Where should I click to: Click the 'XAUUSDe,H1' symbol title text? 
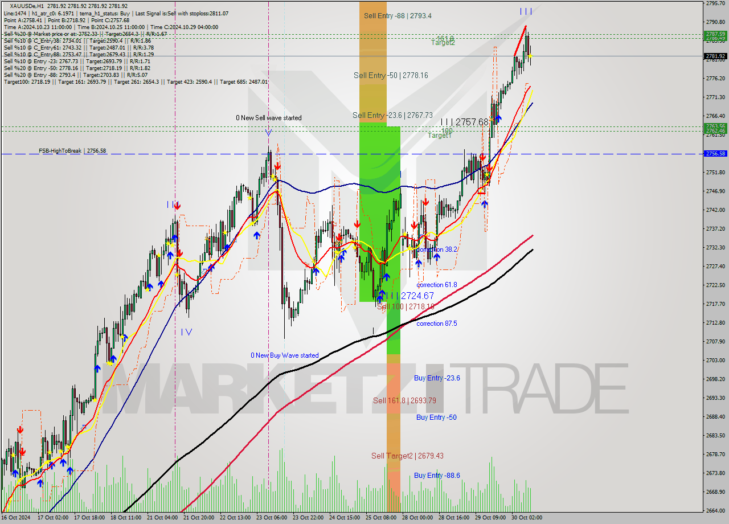pos(27,6)
